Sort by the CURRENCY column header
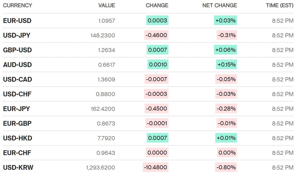Image resolution: width=297 pixels, height=173 pixels. (17, 5)
